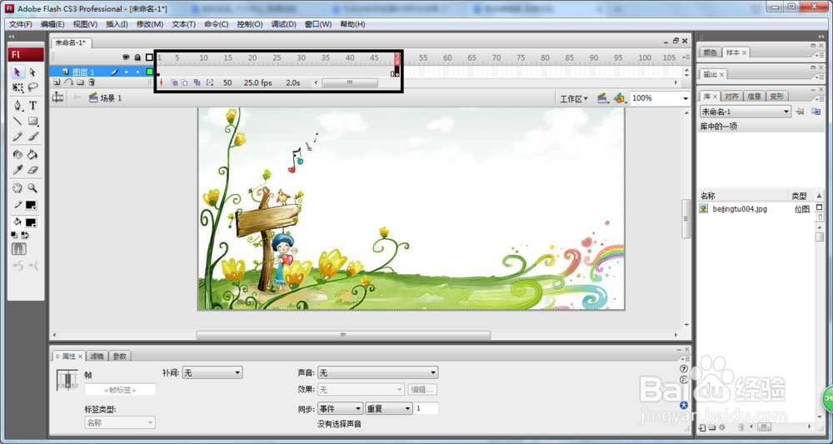Open the 事件 sync dropdown

tap(340, 408)
